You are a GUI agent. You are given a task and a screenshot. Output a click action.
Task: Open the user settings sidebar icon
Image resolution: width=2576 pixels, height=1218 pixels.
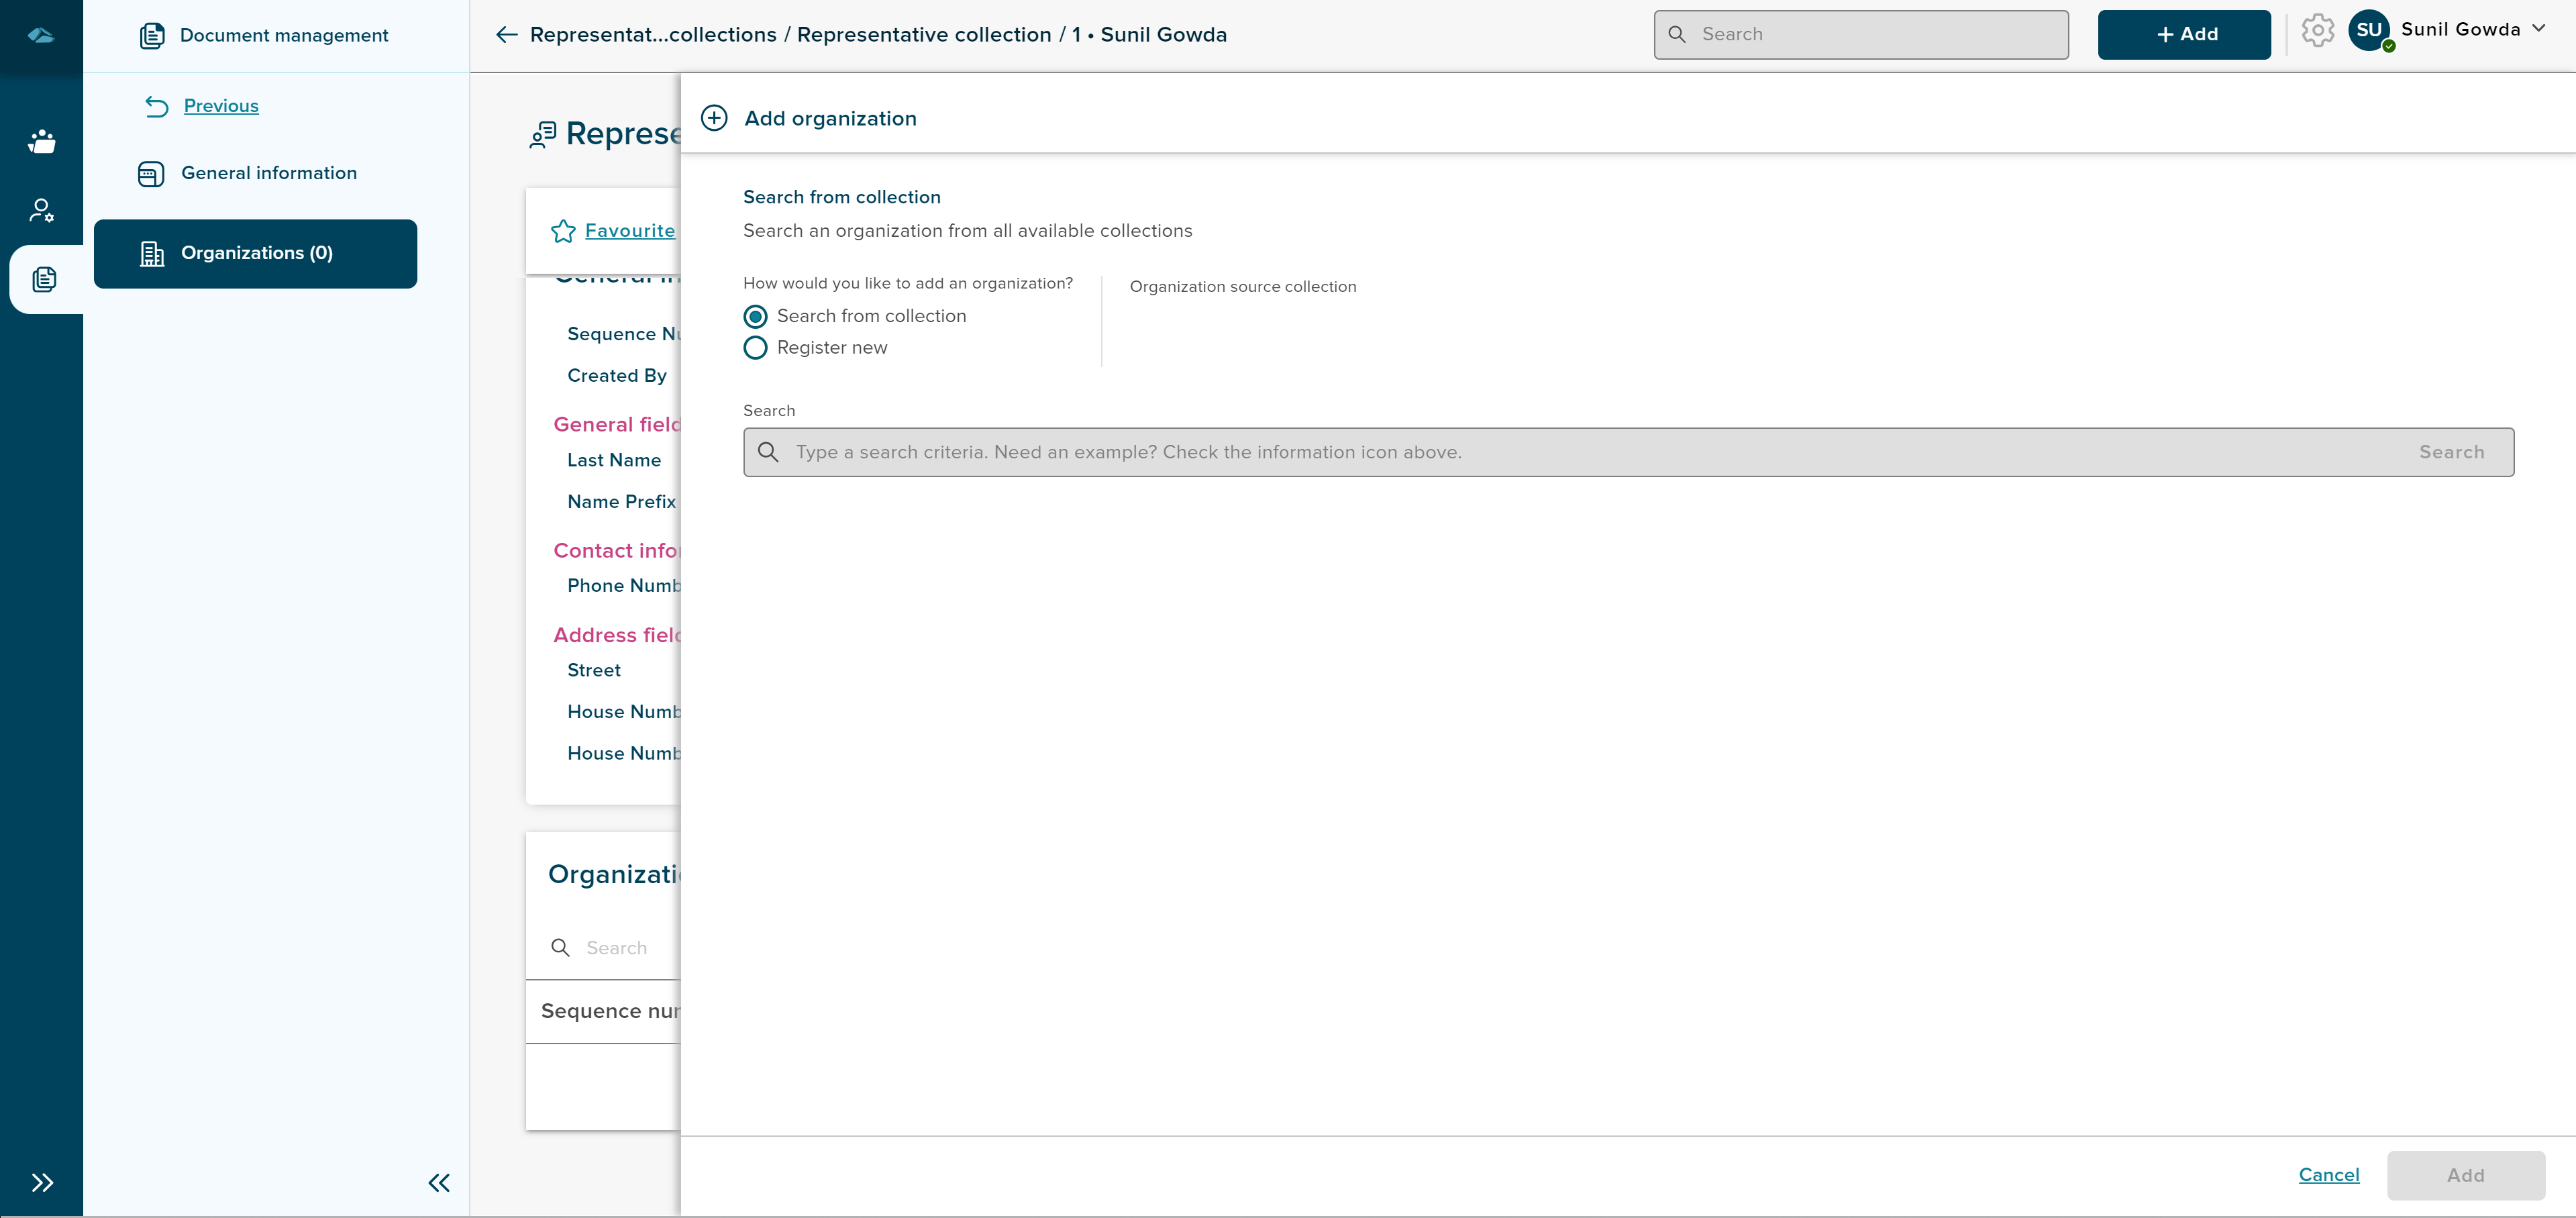pyautogui.click(x=41, y=210)
